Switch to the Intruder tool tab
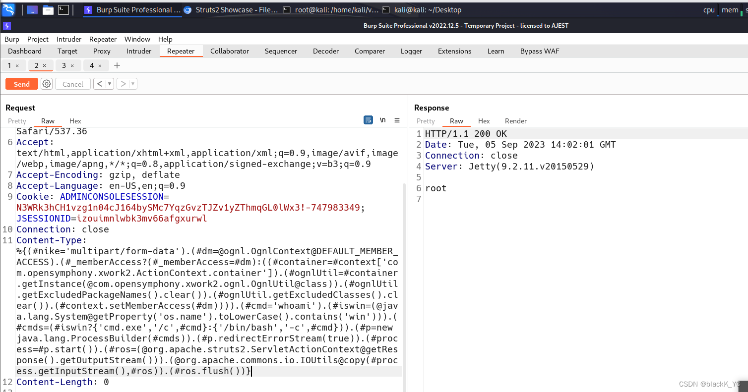 tap(139, 51)
